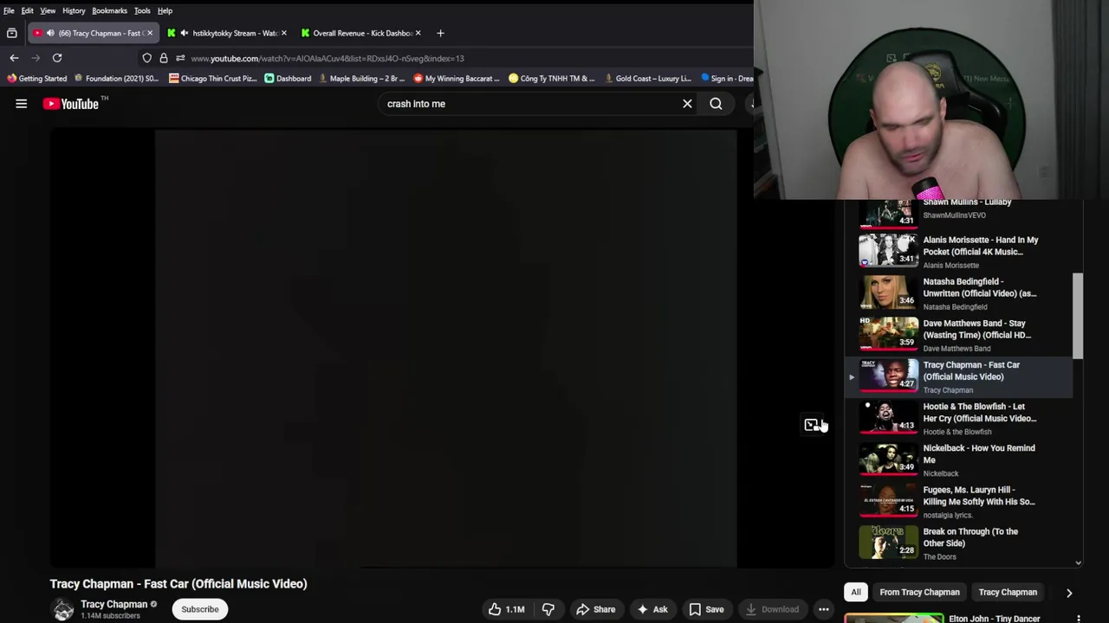Click the playlist panel scrollbar thumb
Image resolution: width=1109 pixels, height=623 pixels.
[x=1078, y=316]
